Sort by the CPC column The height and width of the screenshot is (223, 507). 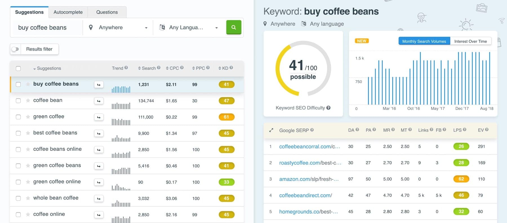coord(173,68)
